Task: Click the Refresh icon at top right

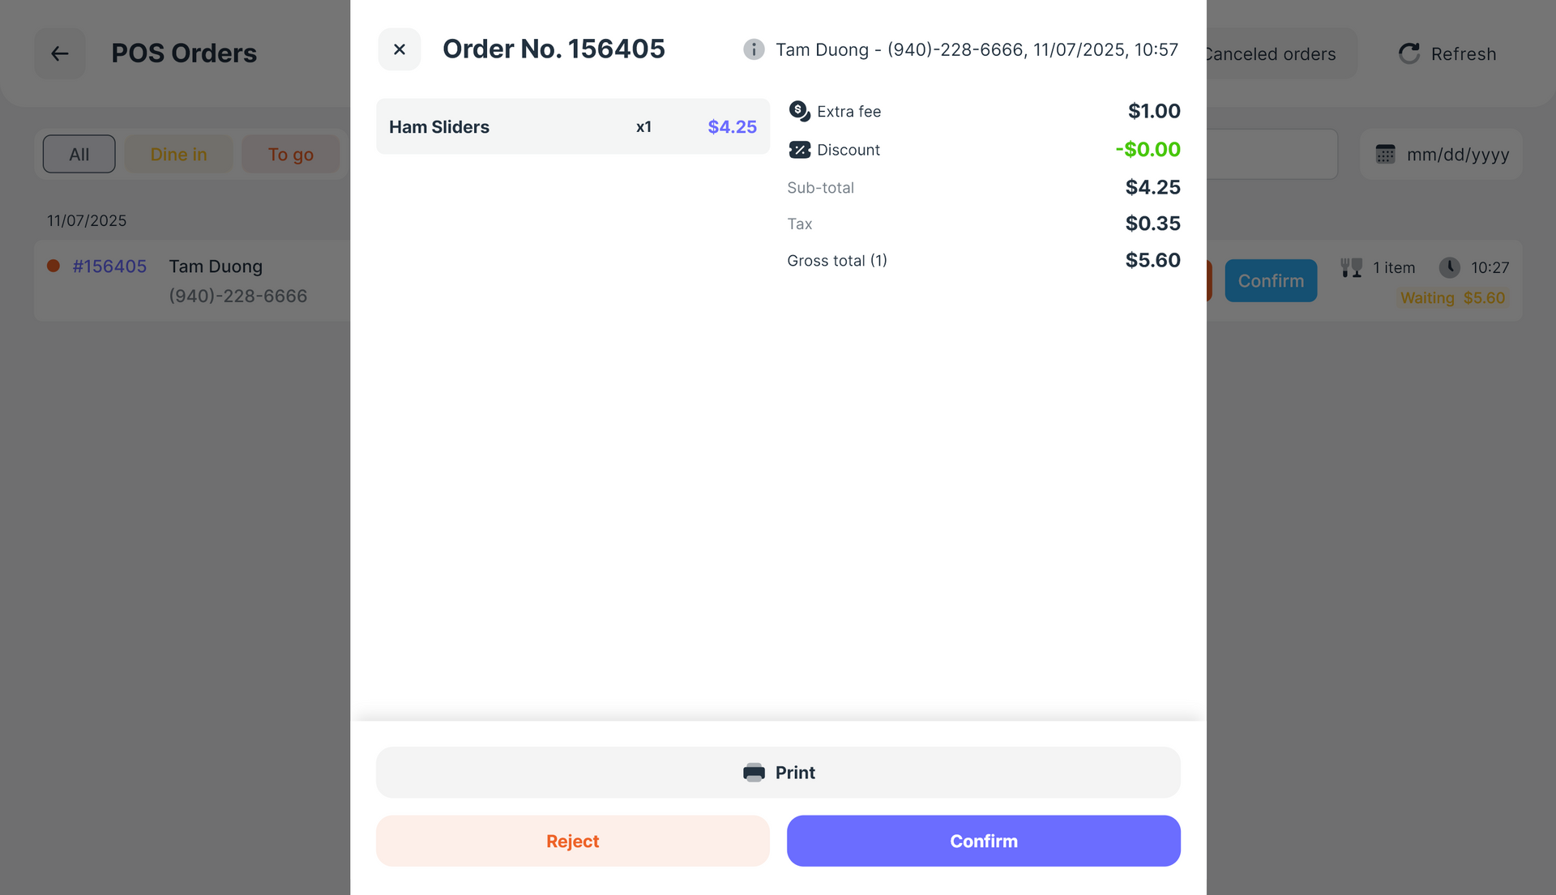Action: tap(1409, 53)
